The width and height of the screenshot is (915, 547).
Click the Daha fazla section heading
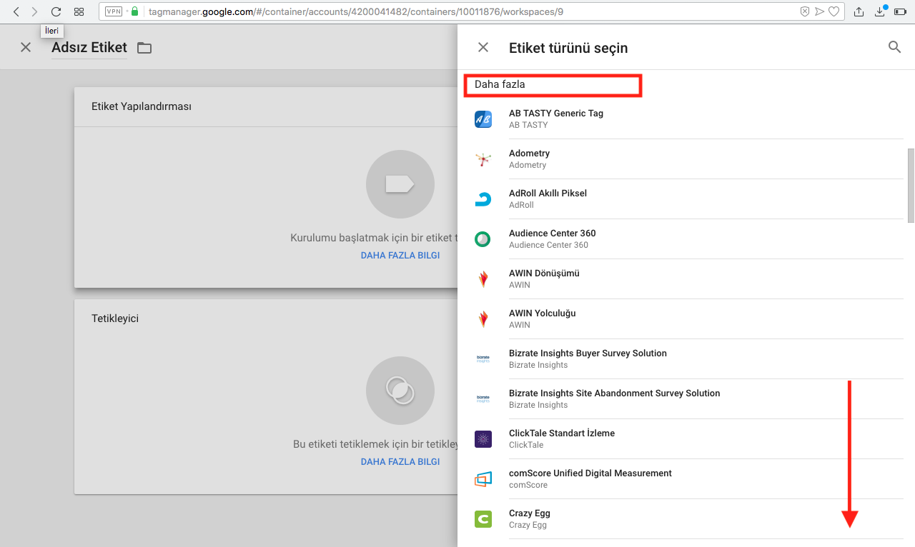500,84
